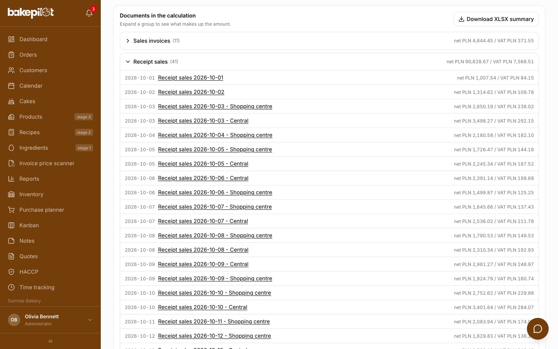The image size is (558, 349).
Task: Click amount net PLN 3,498.27 / VAT PLN 292.15
Action: click(494, 121)
